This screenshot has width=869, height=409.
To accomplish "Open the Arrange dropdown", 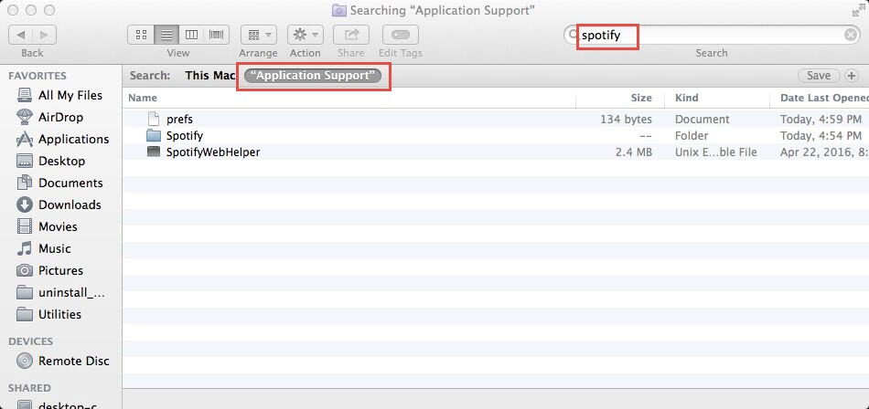I will click(259, 35).
